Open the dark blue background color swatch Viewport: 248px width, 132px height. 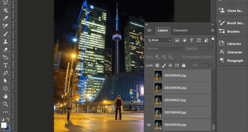[8, 128]
